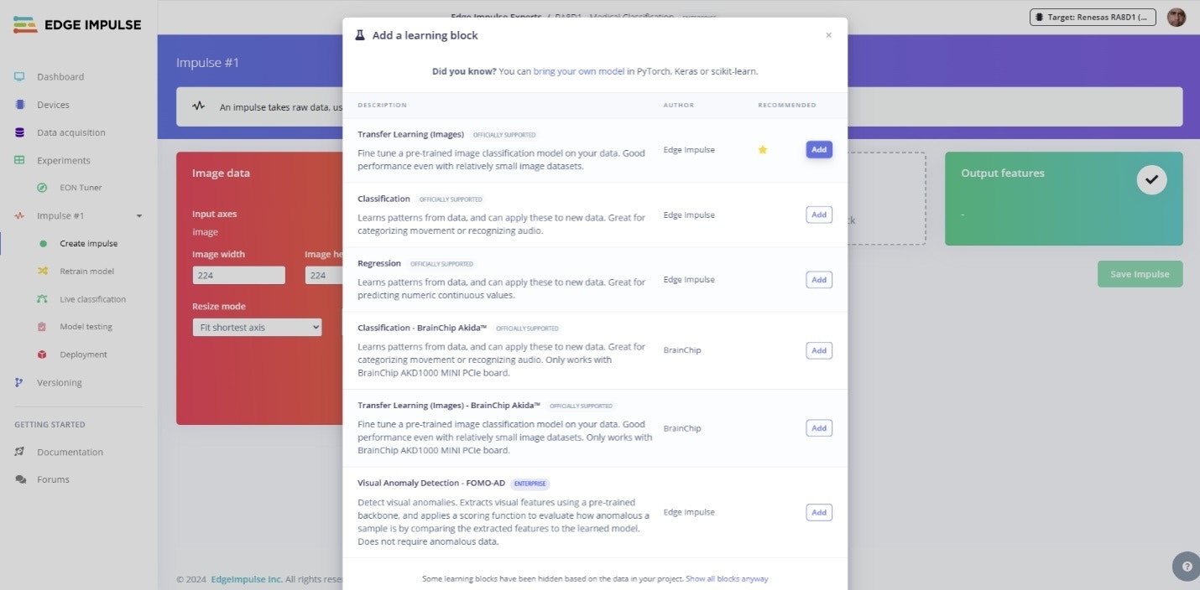The height and width of the screenshot is (590, 1200).
Task: Add Transfer Learning (Images) - BrainChip Akida block
Action: pyautogui.click(x=819, y=428)
